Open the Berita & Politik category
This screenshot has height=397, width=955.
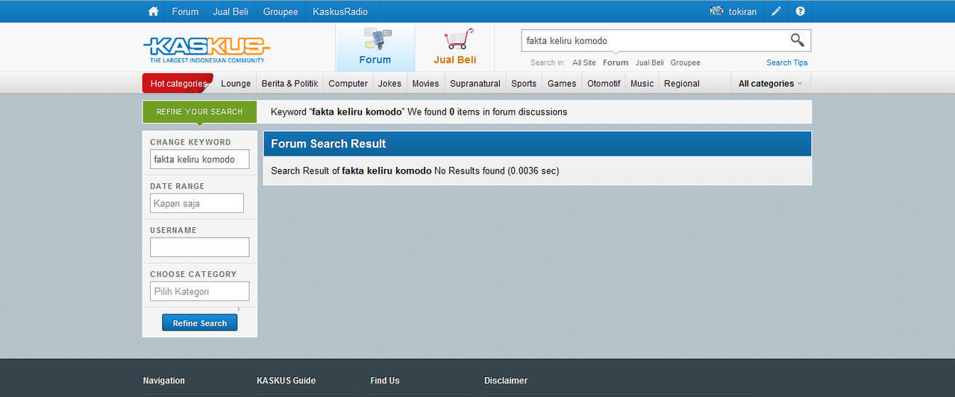coord(290,83)
